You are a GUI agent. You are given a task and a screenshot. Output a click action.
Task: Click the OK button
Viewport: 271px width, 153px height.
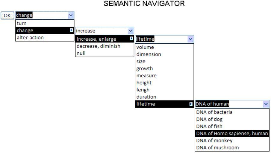point(7,16)
